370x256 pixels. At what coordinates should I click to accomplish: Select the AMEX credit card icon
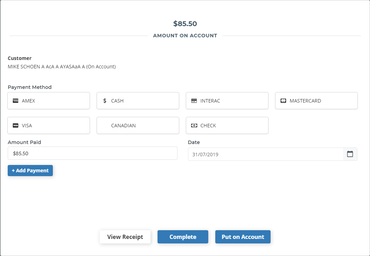point(15,100)
